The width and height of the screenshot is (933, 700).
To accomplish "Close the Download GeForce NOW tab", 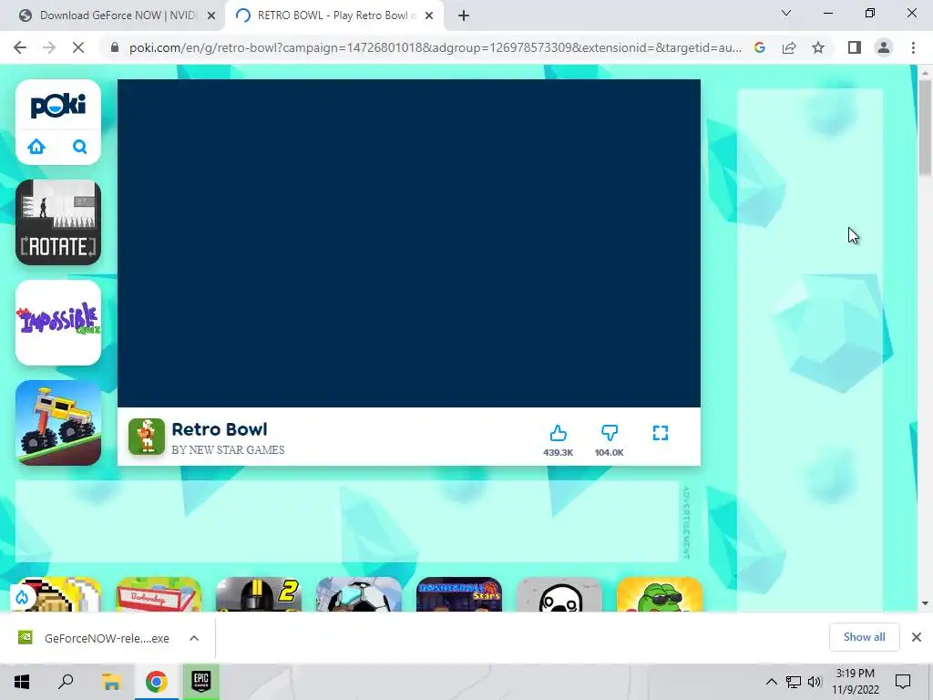I will (211, 16).
